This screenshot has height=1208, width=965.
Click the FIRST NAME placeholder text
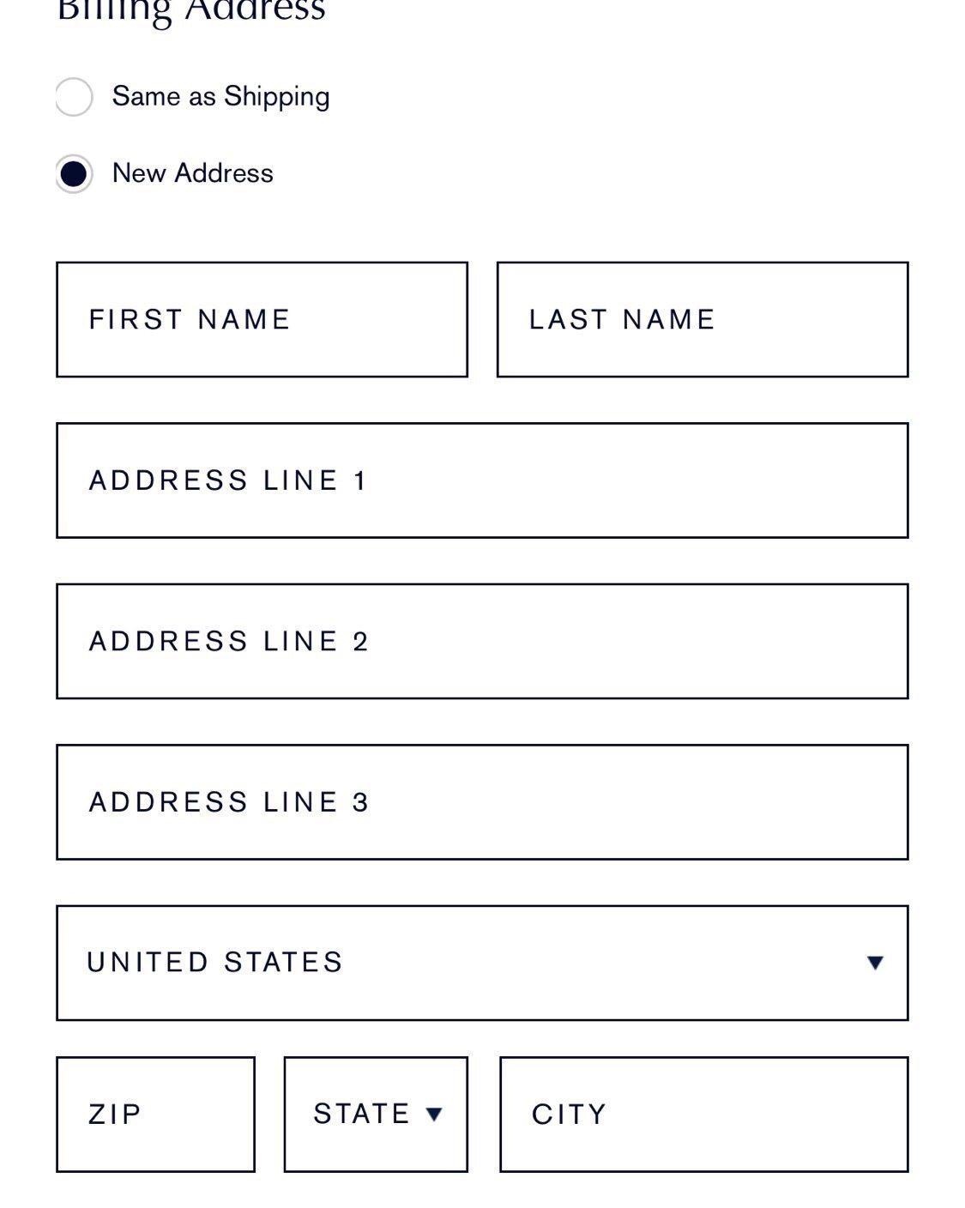pos(190,319)
